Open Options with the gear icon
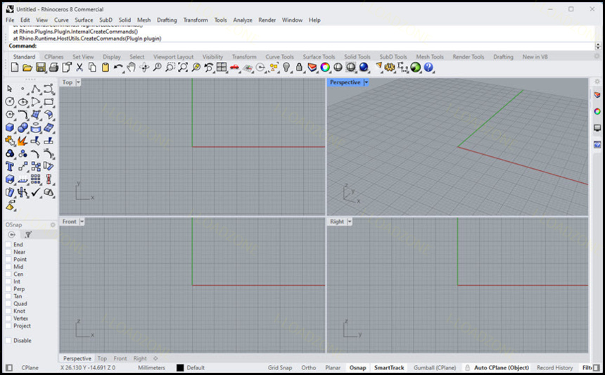Screen dimensions: 605x375 tap(390, 68)
